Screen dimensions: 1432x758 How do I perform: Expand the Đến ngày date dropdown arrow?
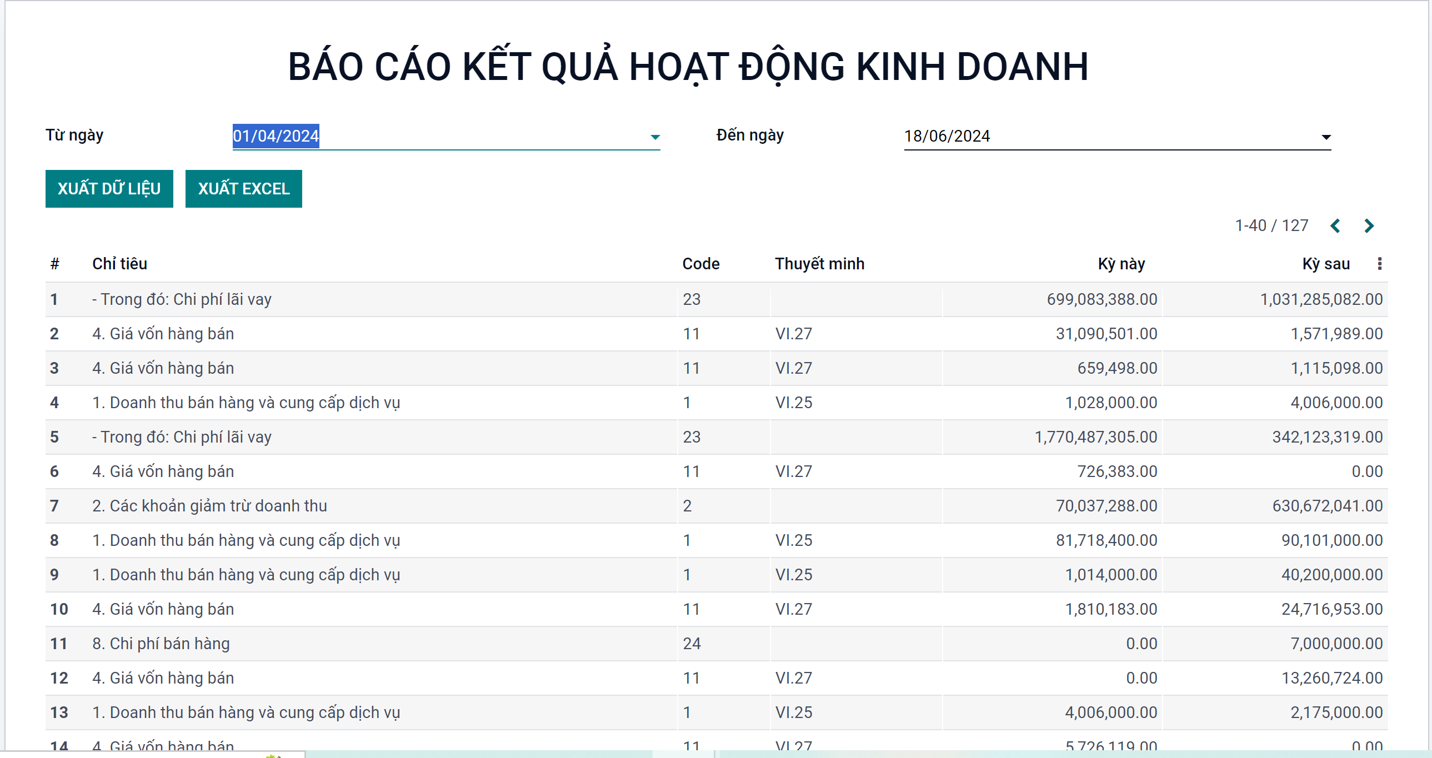(x=1326, y=137)
